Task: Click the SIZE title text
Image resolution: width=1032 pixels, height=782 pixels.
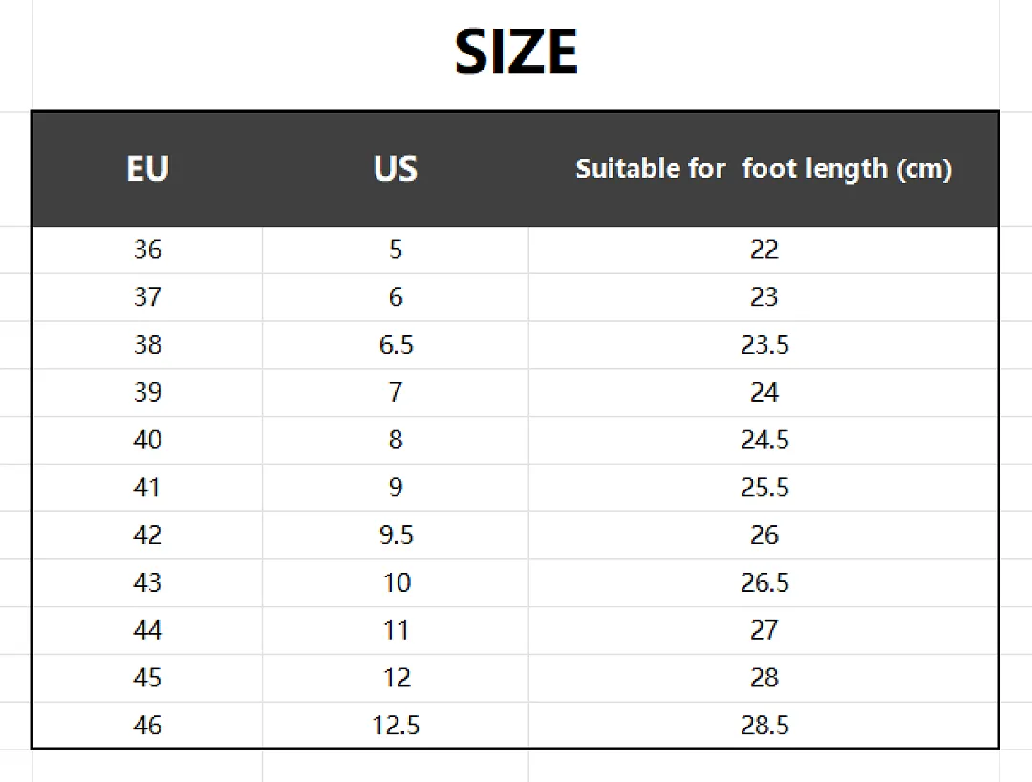Action: [516, 52]
